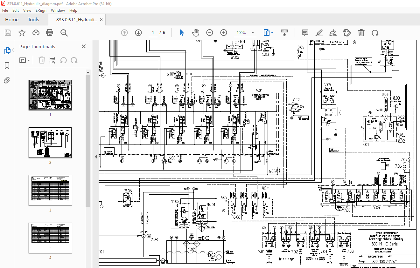
Task: Close the Page Thumbnails panel
Action: click(x=84, y=46)
